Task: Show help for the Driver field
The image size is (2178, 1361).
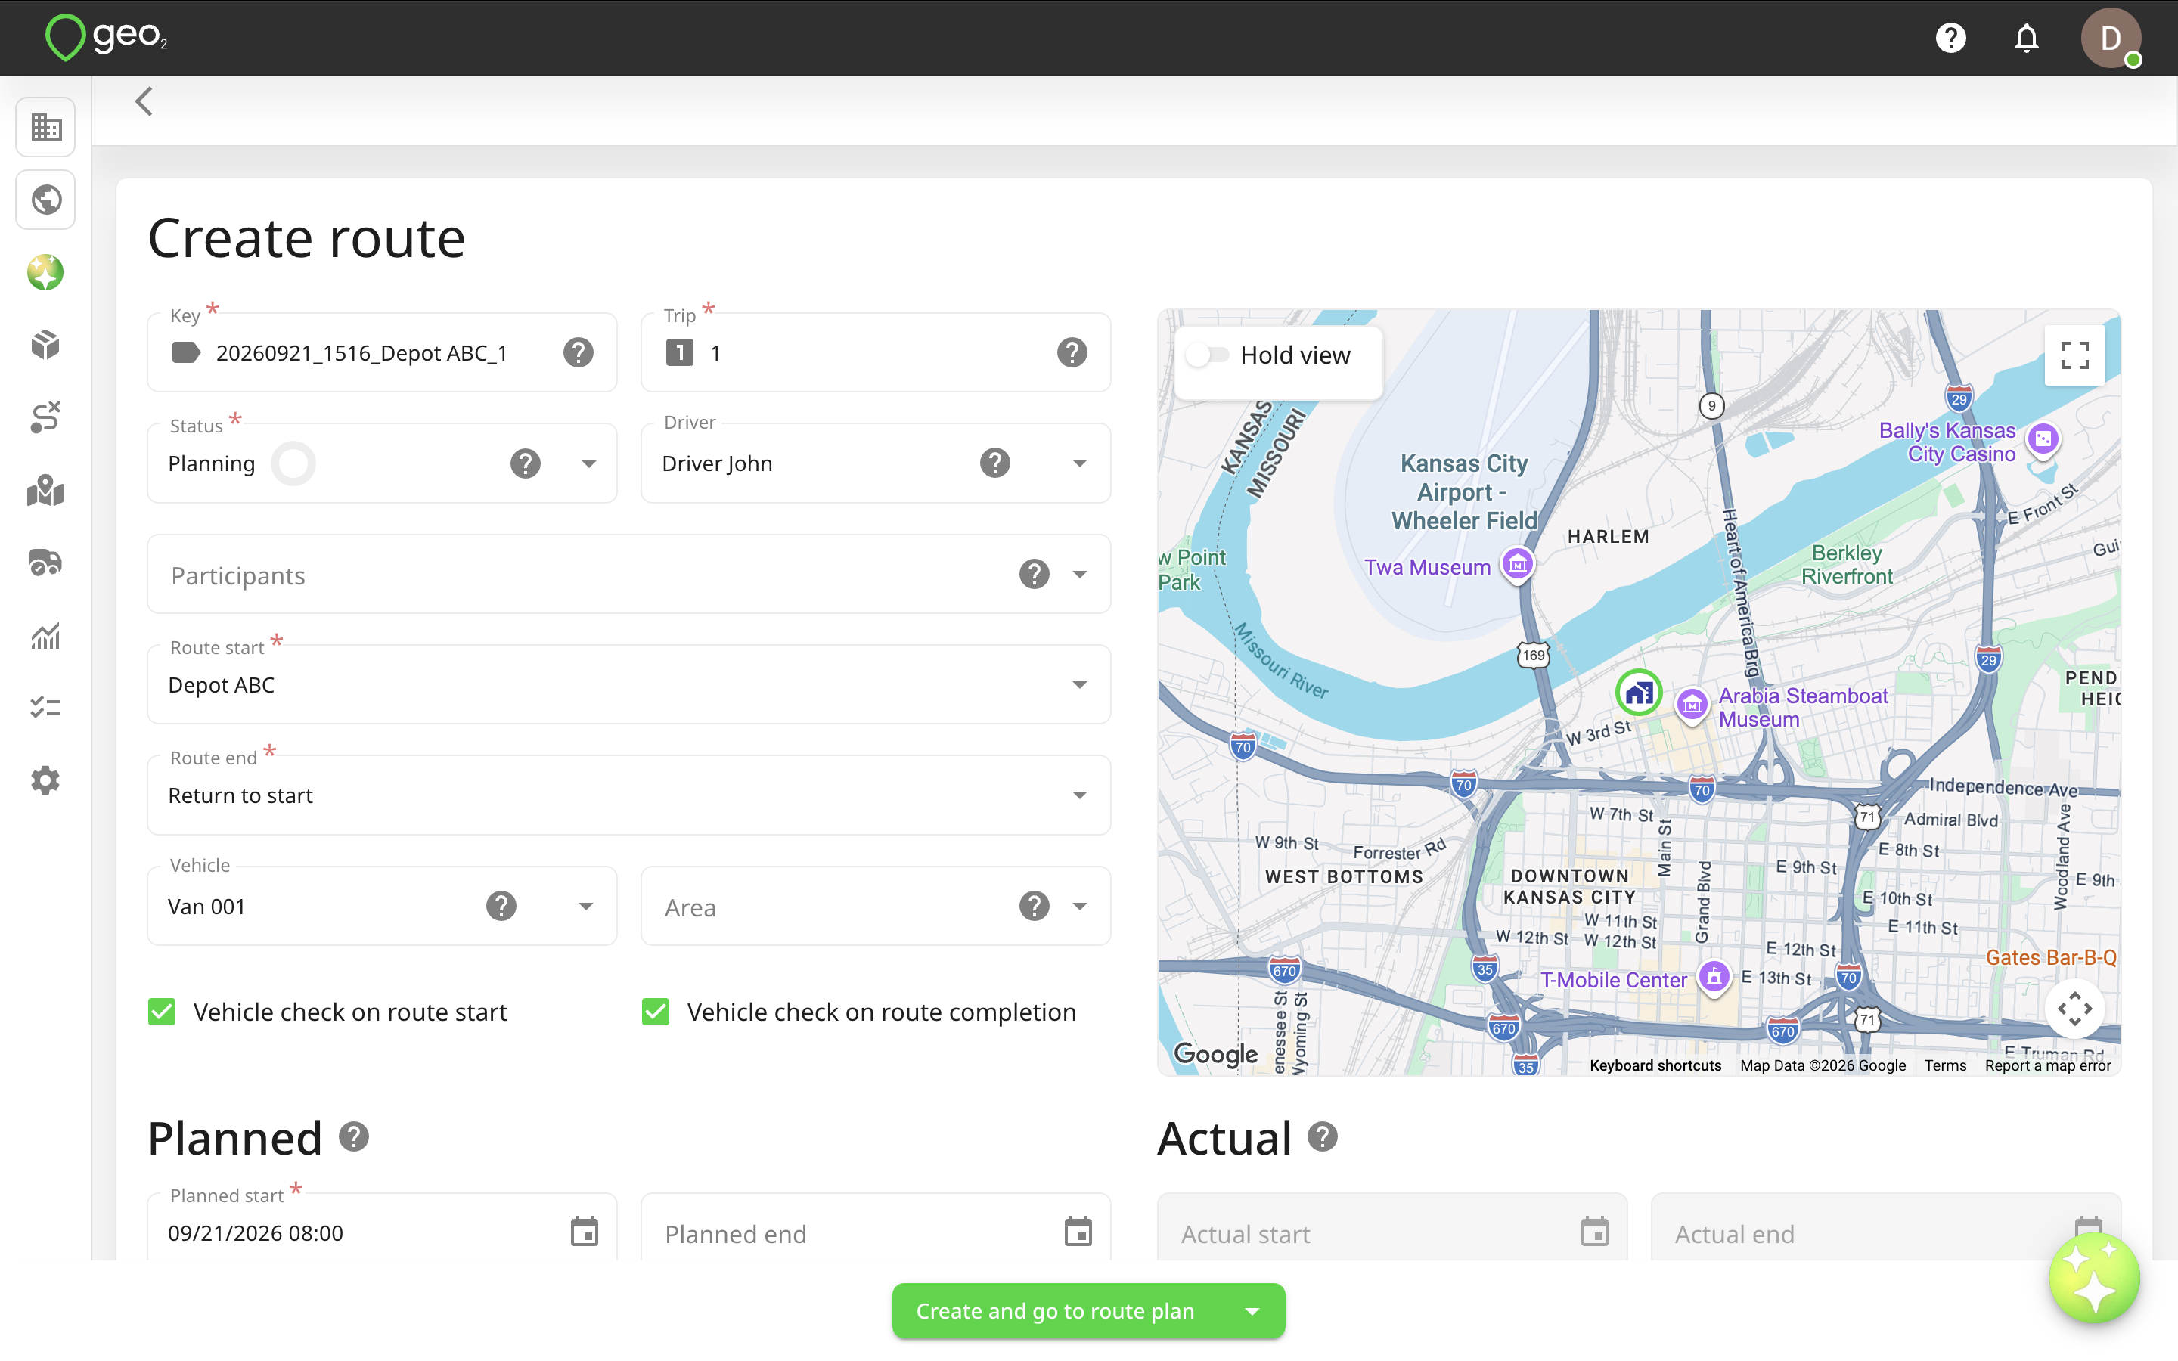Action: (x=995, y=463)
